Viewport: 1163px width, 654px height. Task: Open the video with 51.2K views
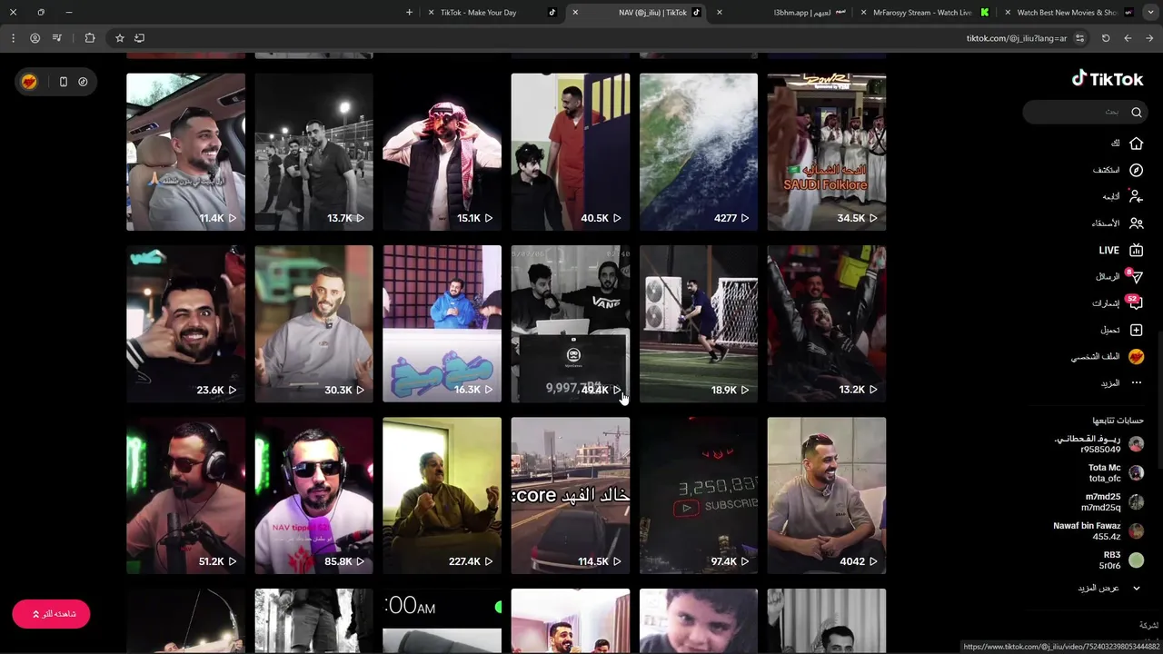click(x=185, y=495)
